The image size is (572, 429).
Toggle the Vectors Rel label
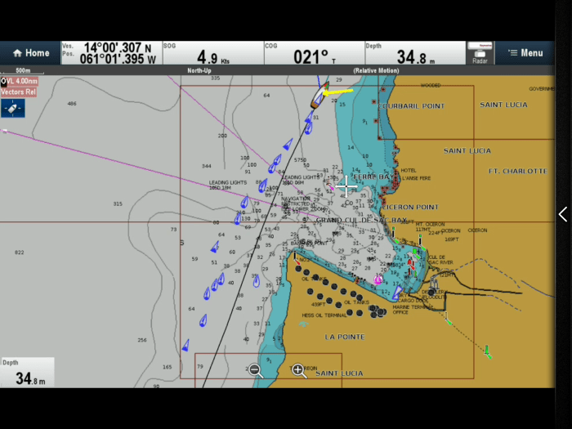[x=18, y=92]
